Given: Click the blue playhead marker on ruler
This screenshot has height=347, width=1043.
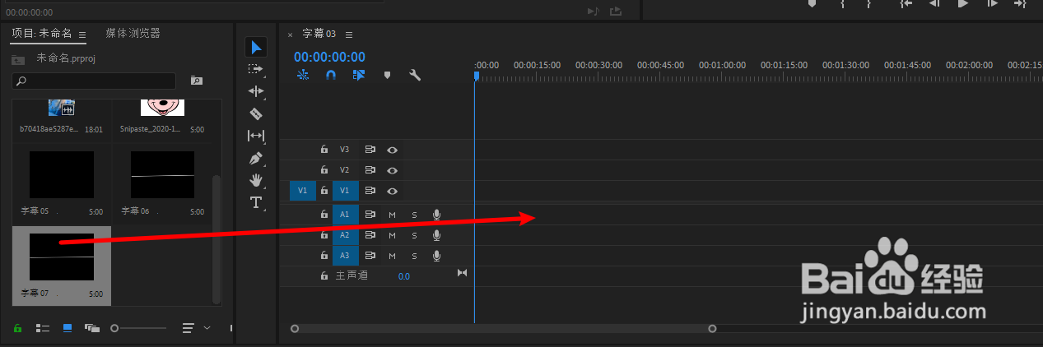Looking at the screenshot, I should (x=476, y=76).
